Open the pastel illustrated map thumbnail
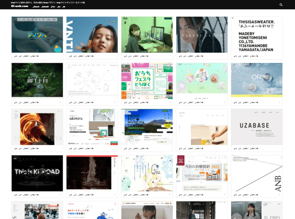 [x=147, y=173]
